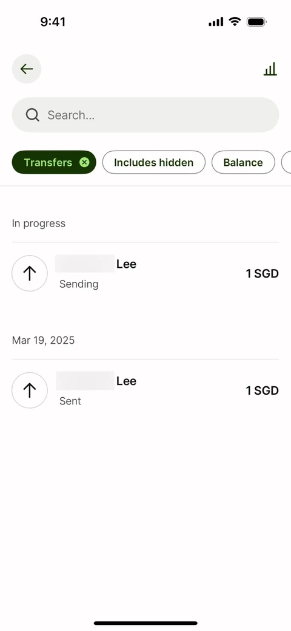Open the Mar 19 Sent transfer to Lee
The height and width of the screenshot is (631, 291).
pyautogui.click(x=145, y=391)
